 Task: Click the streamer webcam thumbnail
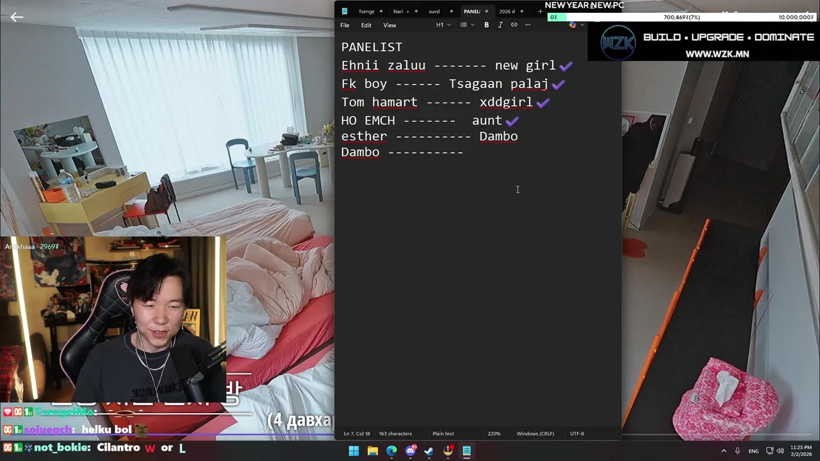click(x=113, y=319)
